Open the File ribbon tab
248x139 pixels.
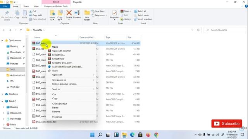[x=5, y=6]
